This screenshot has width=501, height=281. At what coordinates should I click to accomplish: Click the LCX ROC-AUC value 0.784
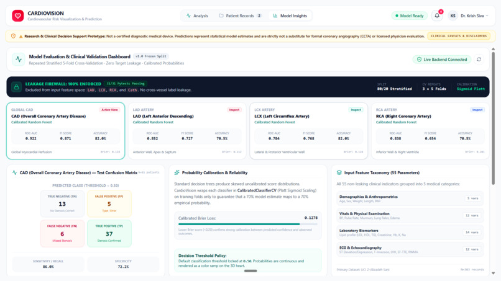(x=274, y=138)
